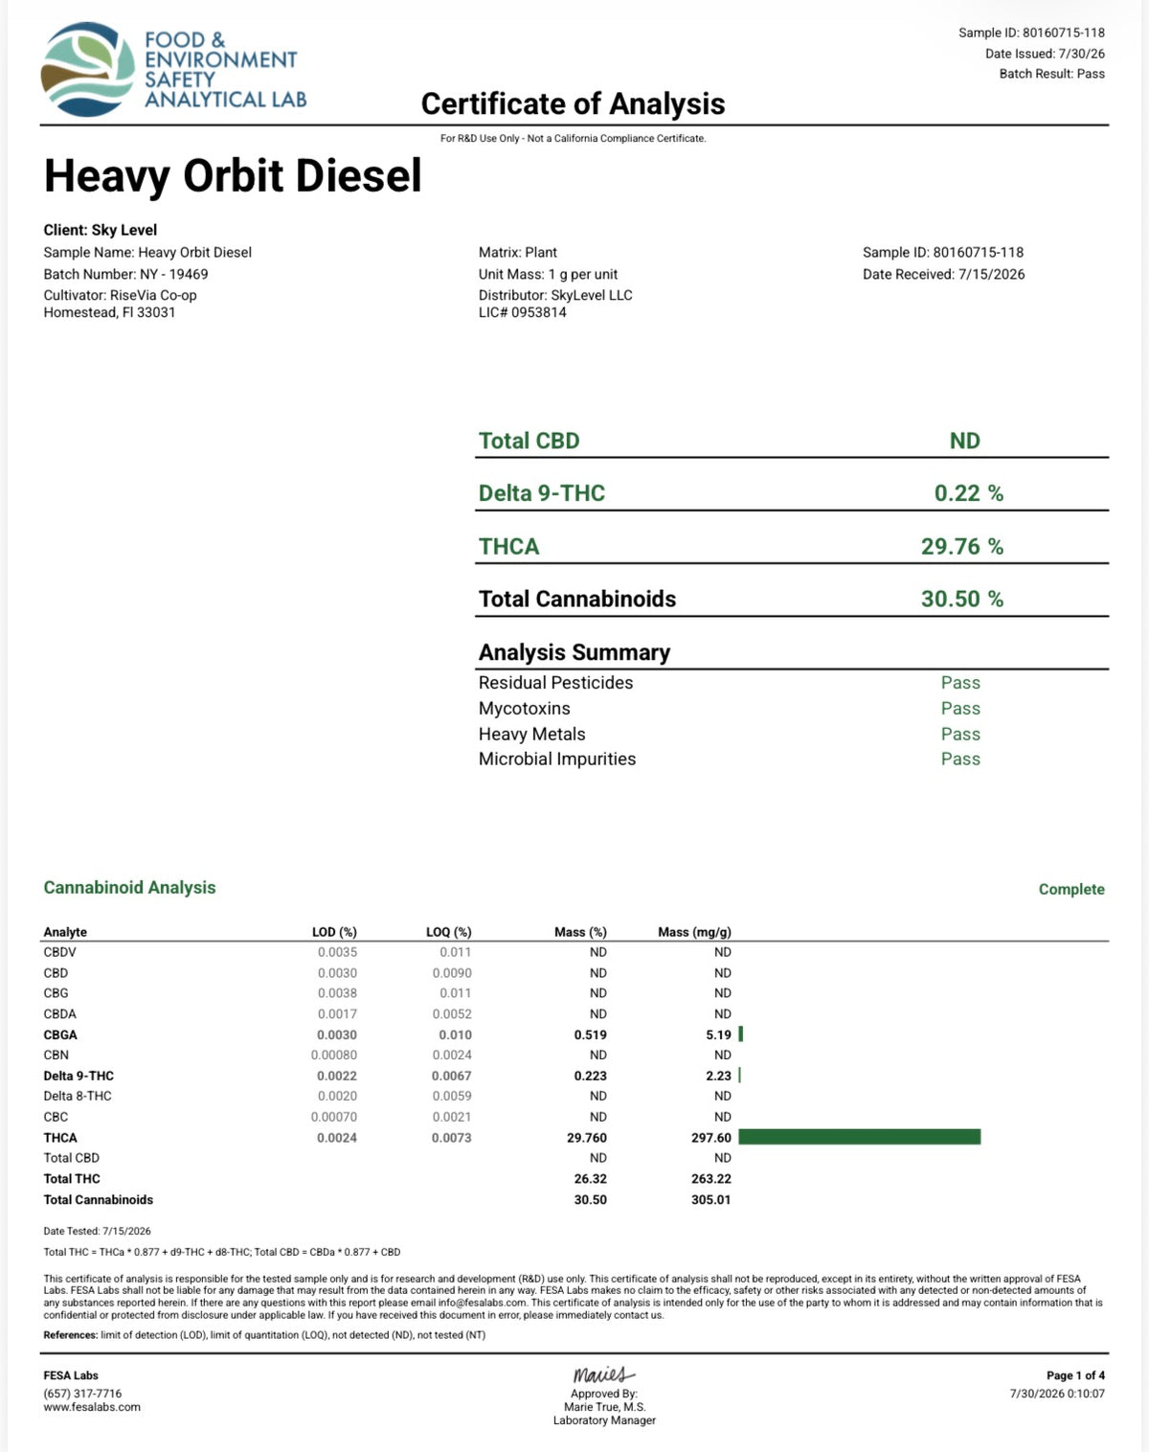
Task: Click the LOQ (%) column header
Action: [448, 932]
